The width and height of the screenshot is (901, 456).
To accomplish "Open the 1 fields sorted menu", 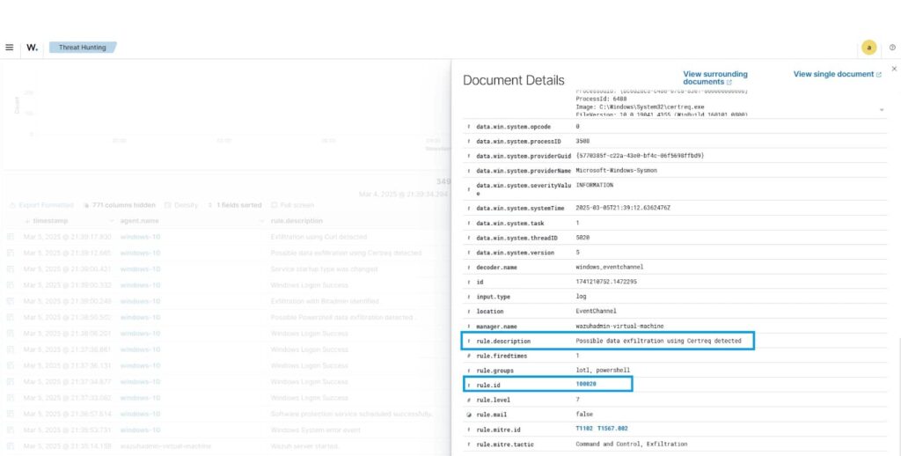I will tap(234, 205).
